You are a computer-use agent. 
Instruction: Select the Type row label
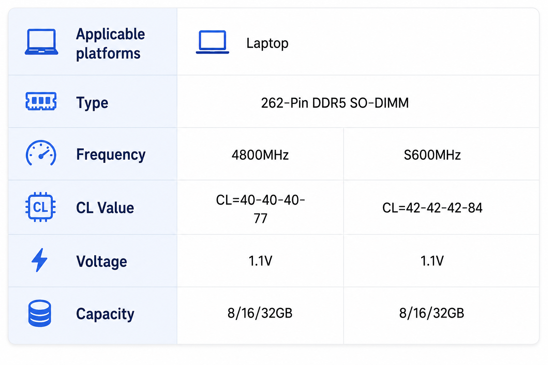tap(92, 103)
